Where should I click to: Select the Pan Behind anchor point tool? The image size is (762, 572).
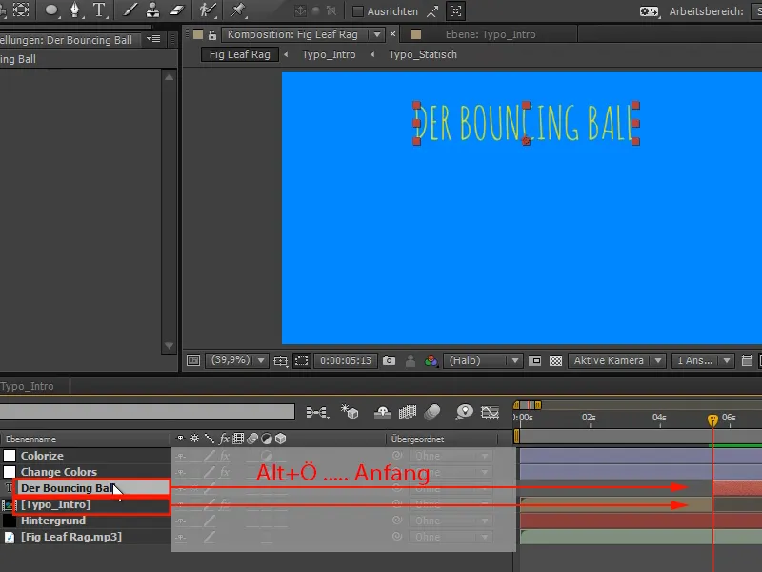pyautogui.click(x=20, y=10)
